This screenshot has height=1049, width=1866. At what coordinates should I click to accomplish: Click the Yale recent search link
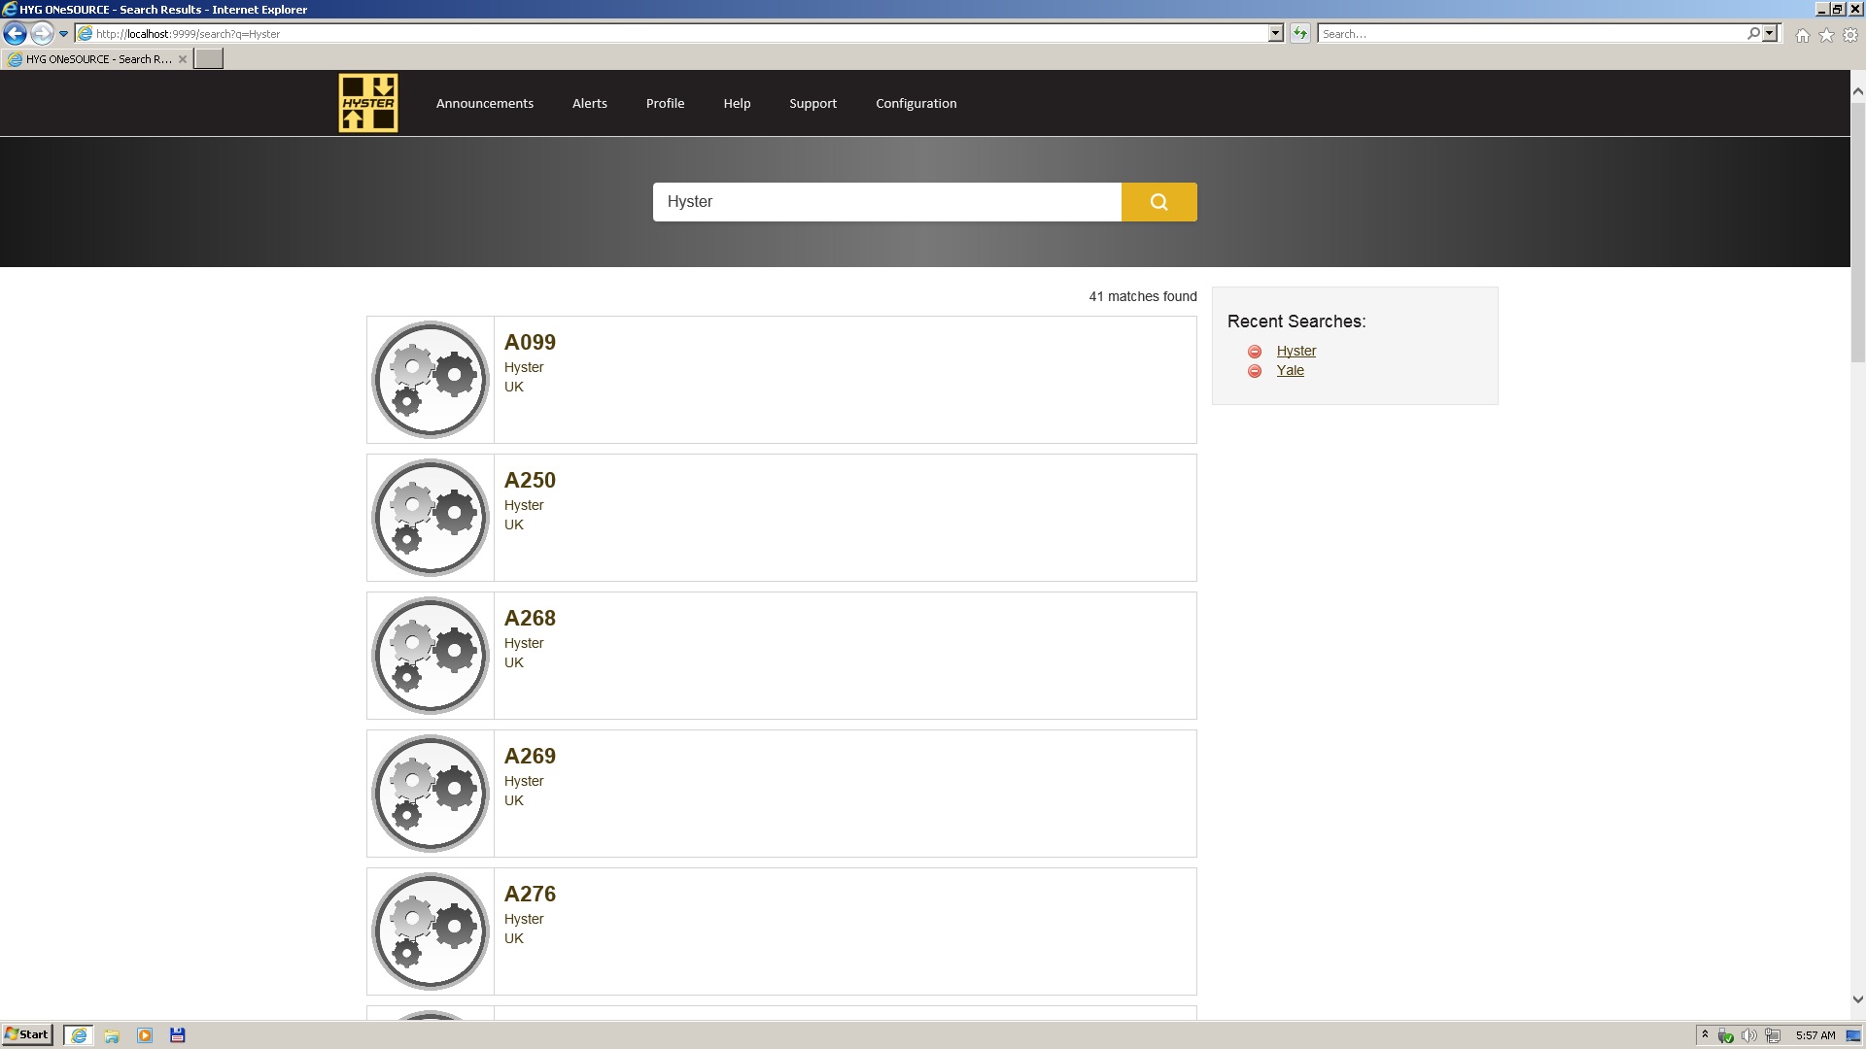click(x=1290, y=370)
